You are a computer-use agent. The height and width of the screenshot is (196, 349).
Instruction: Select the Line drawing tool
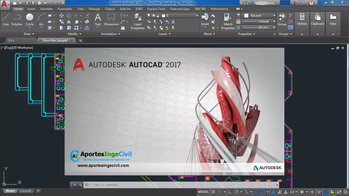point(6,19)
